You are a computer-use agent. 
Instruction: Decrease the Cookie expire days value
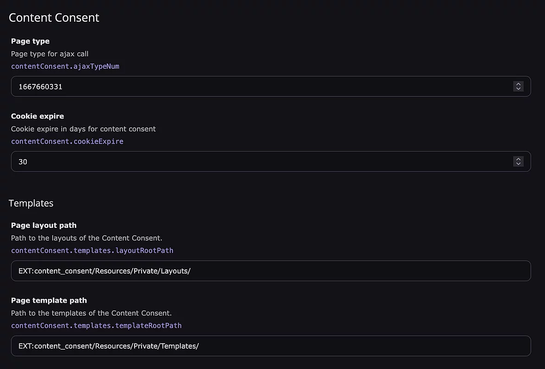pos(518,164)
